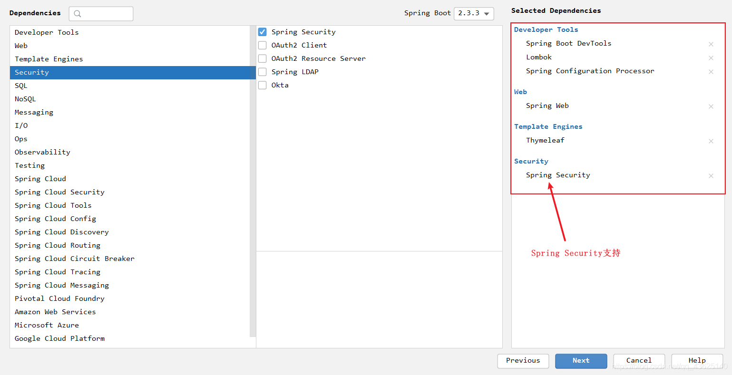
Task: Click Spring Configuration Processor in selected list
Action: [590, 71]
